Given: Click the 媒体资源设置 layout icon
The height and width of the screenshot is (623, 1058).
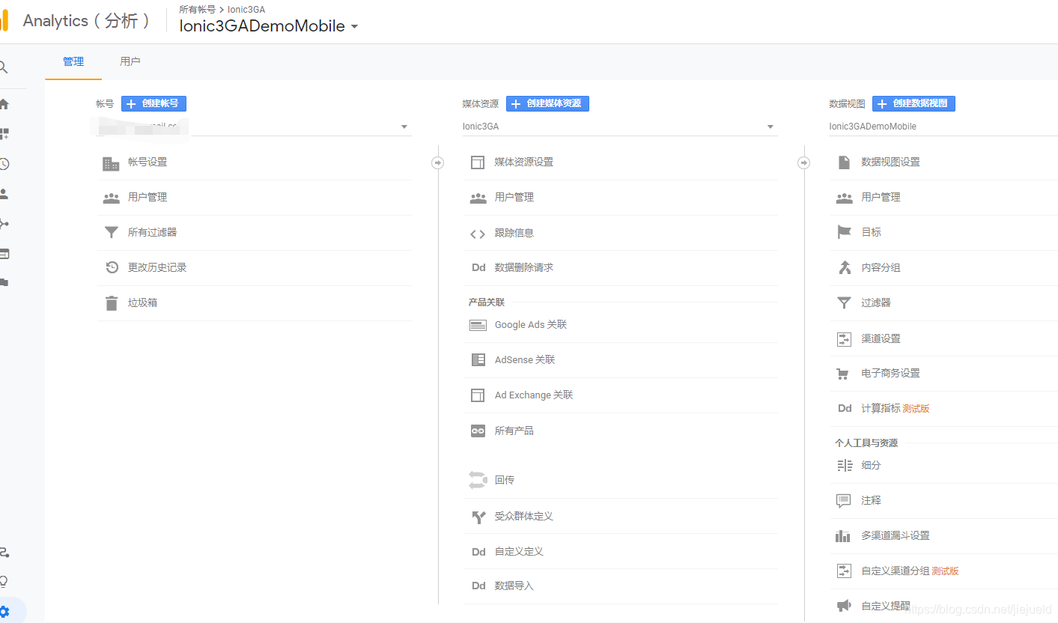Looking at the screenshot, I should click(478, 162).
